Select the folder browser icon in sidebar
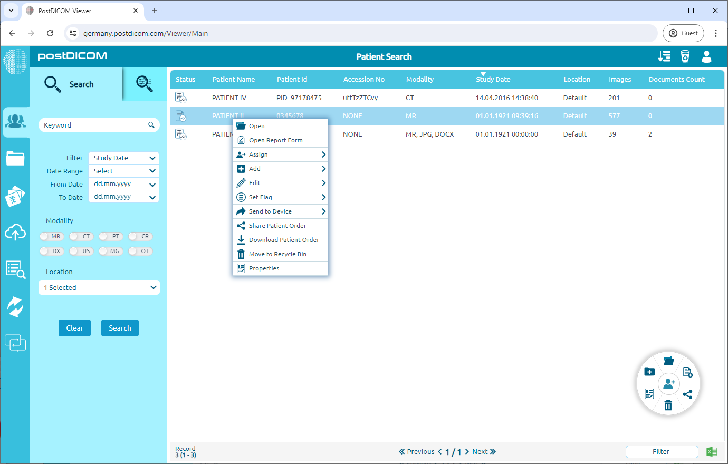This screenshot has width=728, height=464. pos(16,158)
